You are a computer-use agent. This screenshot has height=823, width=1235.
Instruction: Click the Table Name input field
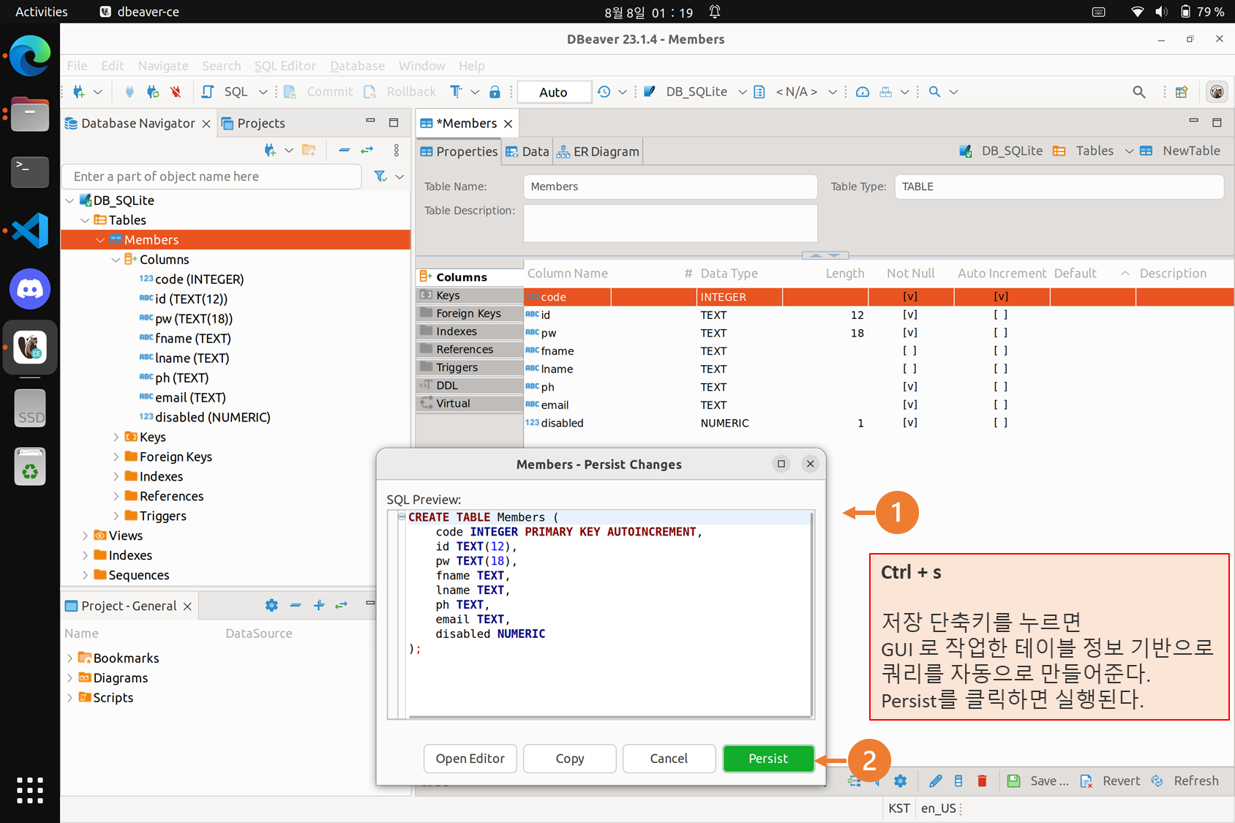click(x=670, y=187)
